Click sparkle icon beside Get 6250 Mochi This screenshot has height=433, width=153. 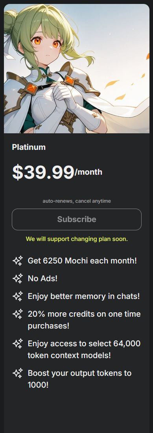pyautogui.click(x=18, y=260)
